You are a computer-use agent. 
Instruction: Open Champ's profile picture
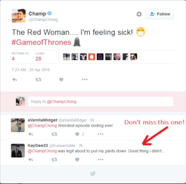(x=19, y=15)
